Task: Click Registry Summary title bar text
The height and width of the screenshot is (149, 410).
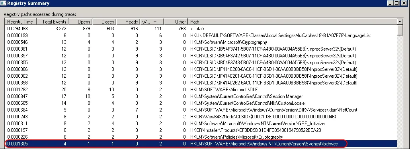Action: [x=28, y=4]
